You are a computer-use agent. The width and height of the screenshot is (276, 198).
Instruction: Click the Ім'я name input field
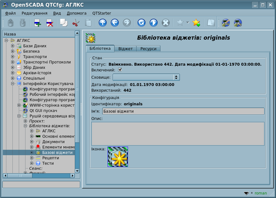coord(183,111)
